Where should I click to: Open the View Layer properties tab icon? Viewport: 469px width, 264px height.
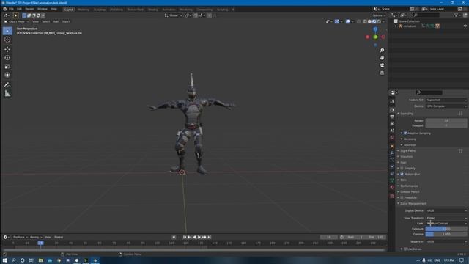[x=392, y=124]
